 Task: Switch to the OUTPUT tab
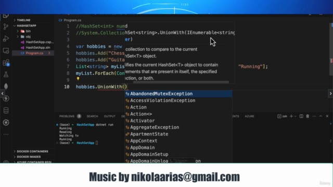(110, 116)
